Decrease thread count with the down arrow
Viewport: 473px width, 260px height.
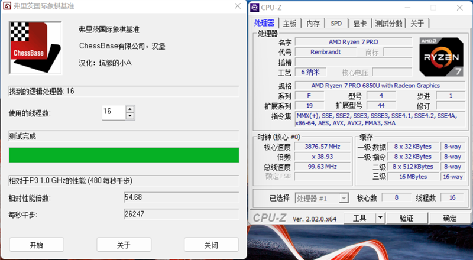coord(130,116)
